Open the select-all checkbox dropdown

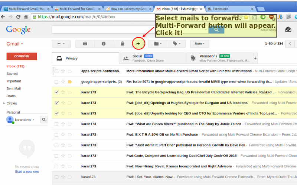click(61, 44)
